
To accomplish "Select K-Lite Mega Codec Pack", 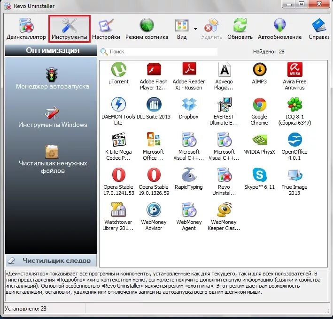I will pyautogui.click(x=118, y=146).
